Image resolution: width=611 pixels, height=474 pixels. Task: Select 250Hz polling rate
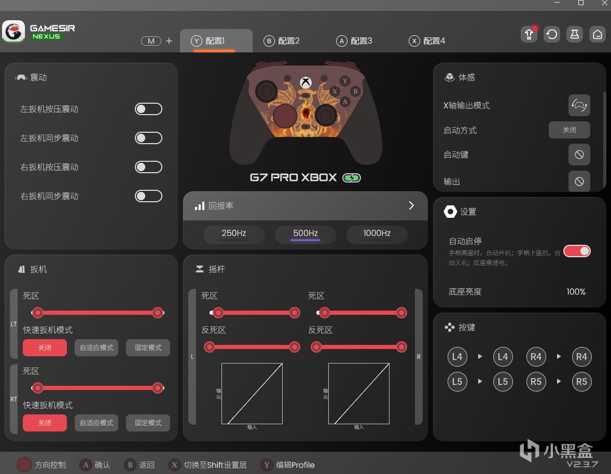[x=234, y=234]
